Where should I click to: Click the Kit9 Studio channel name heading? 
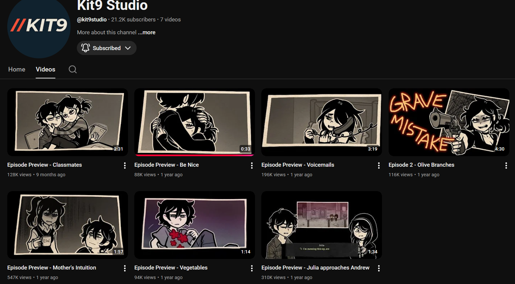point(113,6)
